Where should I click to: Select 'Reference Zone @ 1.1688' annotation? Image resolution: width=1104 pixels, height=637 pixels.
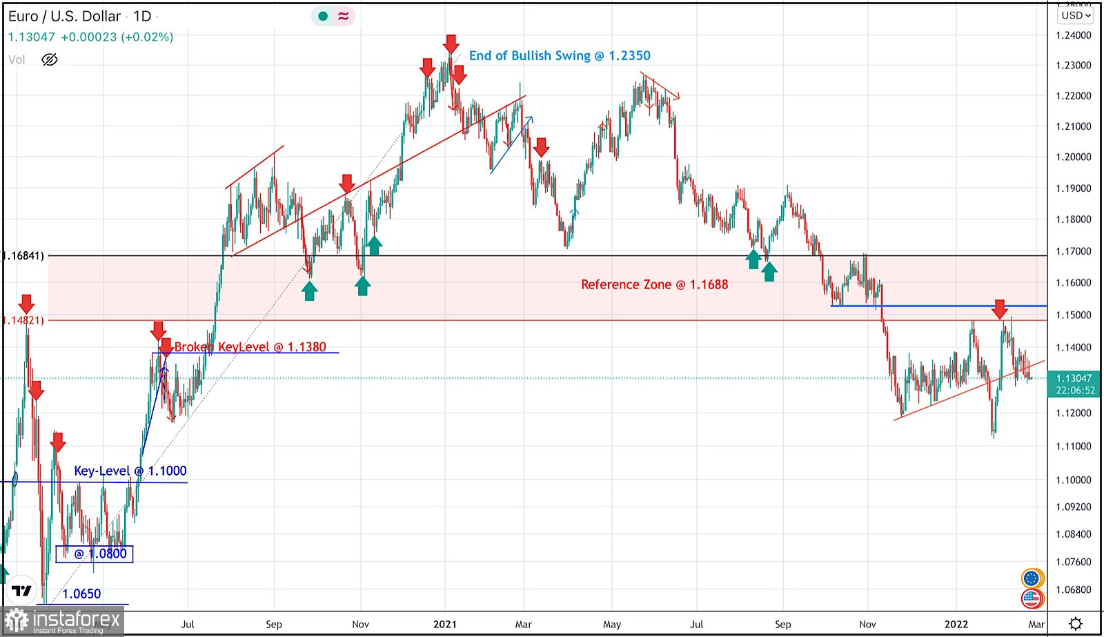tap(654, 284)
